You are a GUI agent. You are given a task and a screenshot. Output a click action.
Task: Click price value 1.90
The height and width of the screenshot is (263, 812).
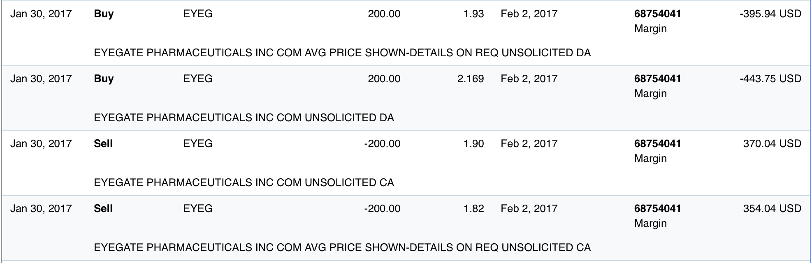pyautogui.click(x=473, y=144)
